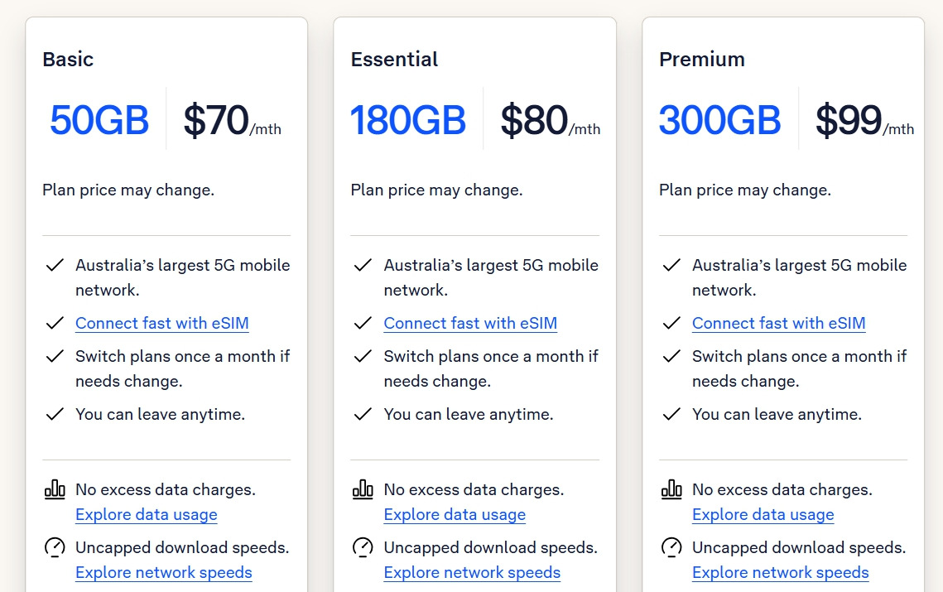The image size is (943, 592).
Task: Open Connect fast with eSIM link in Essential plan
Action: coord(470,323)
